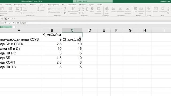Open the Customize Quick Access Toolbar dropdown

(15, 19)
